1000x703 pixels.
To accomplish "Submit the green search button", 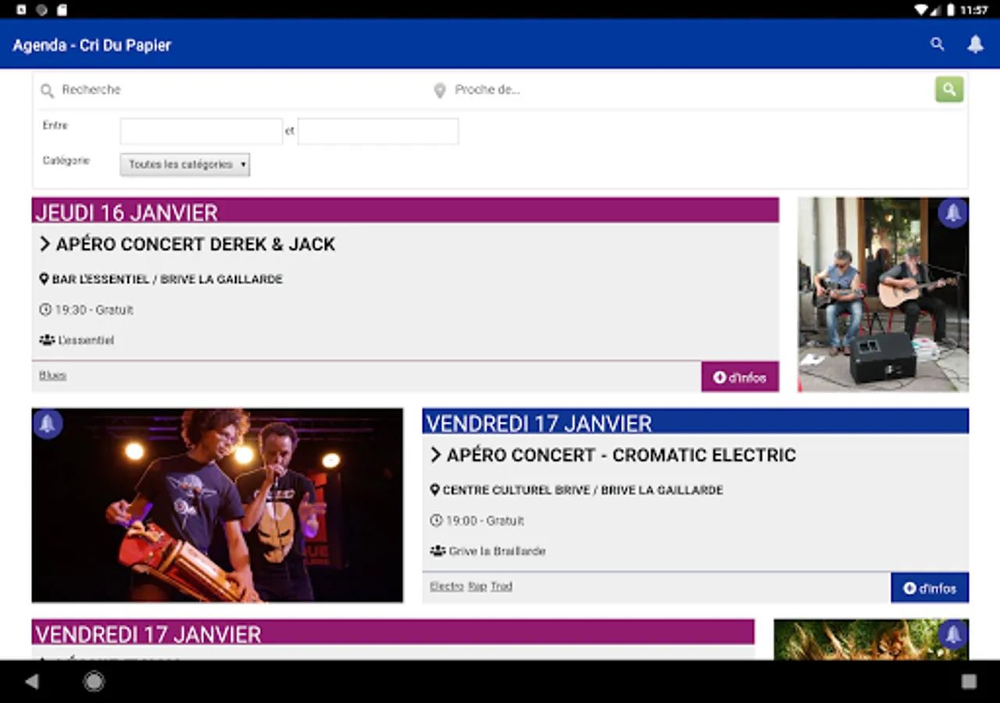I will point(949,90).
